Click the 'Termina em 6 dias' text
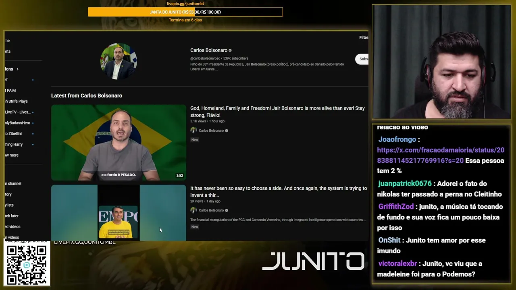The width and height of the screenshot is (516, 290). click(x=185, y=20)
